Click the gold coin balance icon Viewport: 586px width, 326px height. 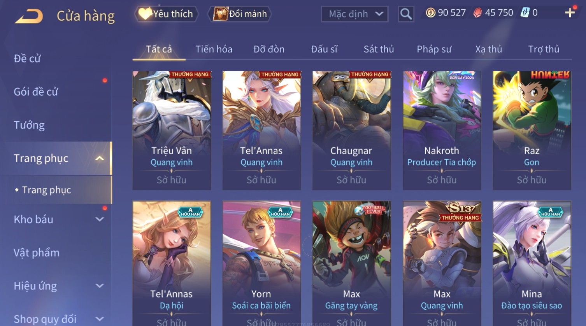[x=430, y=13]
